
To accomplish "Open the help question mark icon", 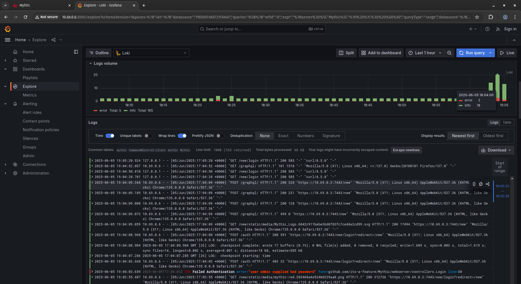I will (487, 29).
